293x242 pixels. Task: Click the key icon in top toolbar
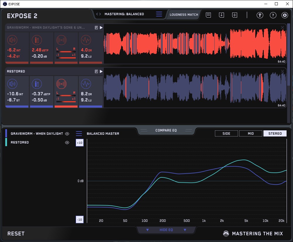coord(260,15)
